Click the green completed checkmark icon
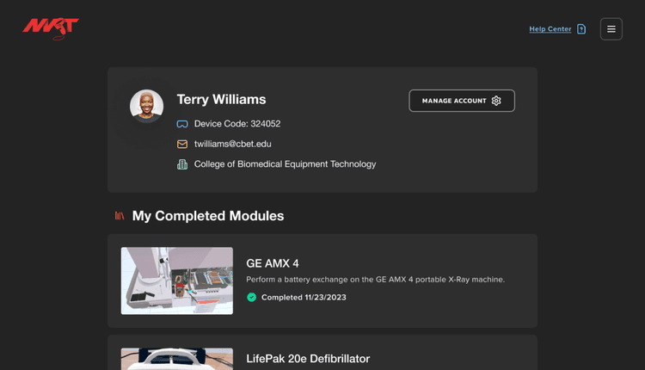 (x=252, y=297)
